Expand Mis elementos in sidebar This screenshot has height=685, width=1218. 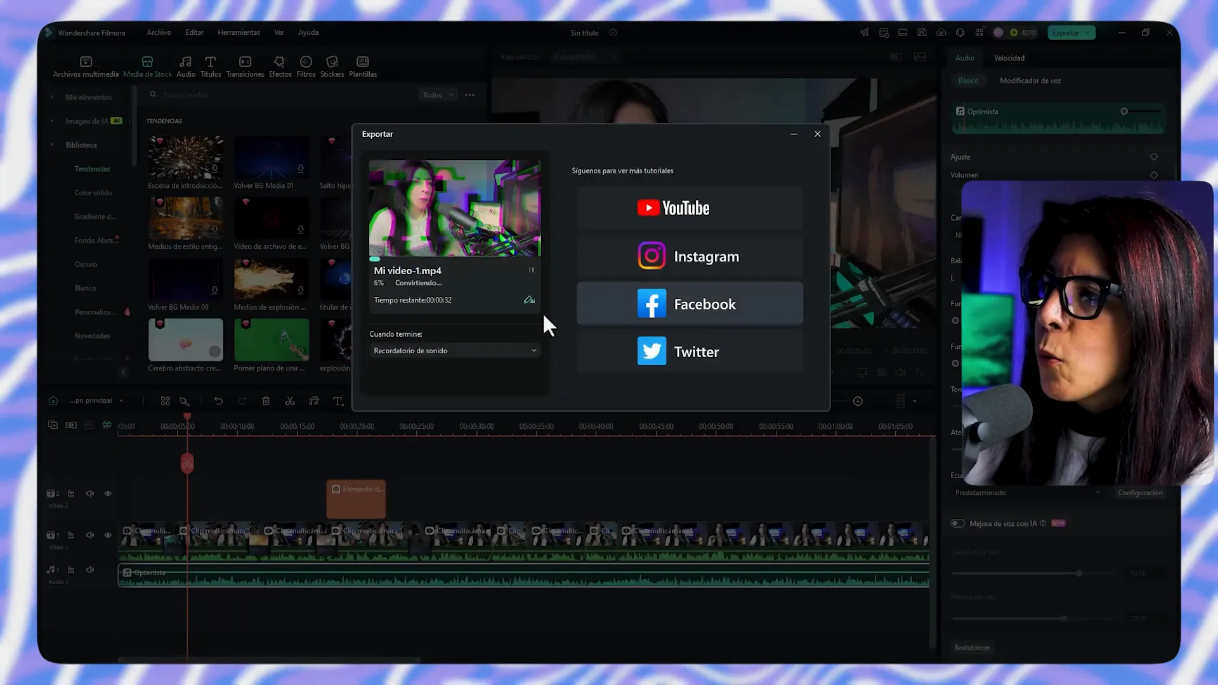52,97
